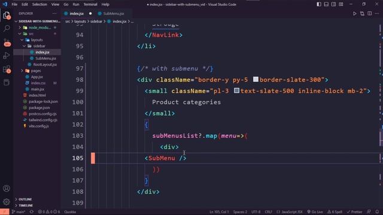Open vite.config.js file
This screenshot has height=215, width=383.
pyautogui.click(x=38, y=126)
